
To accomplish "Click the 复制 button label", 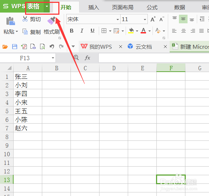I will point(35,32).
